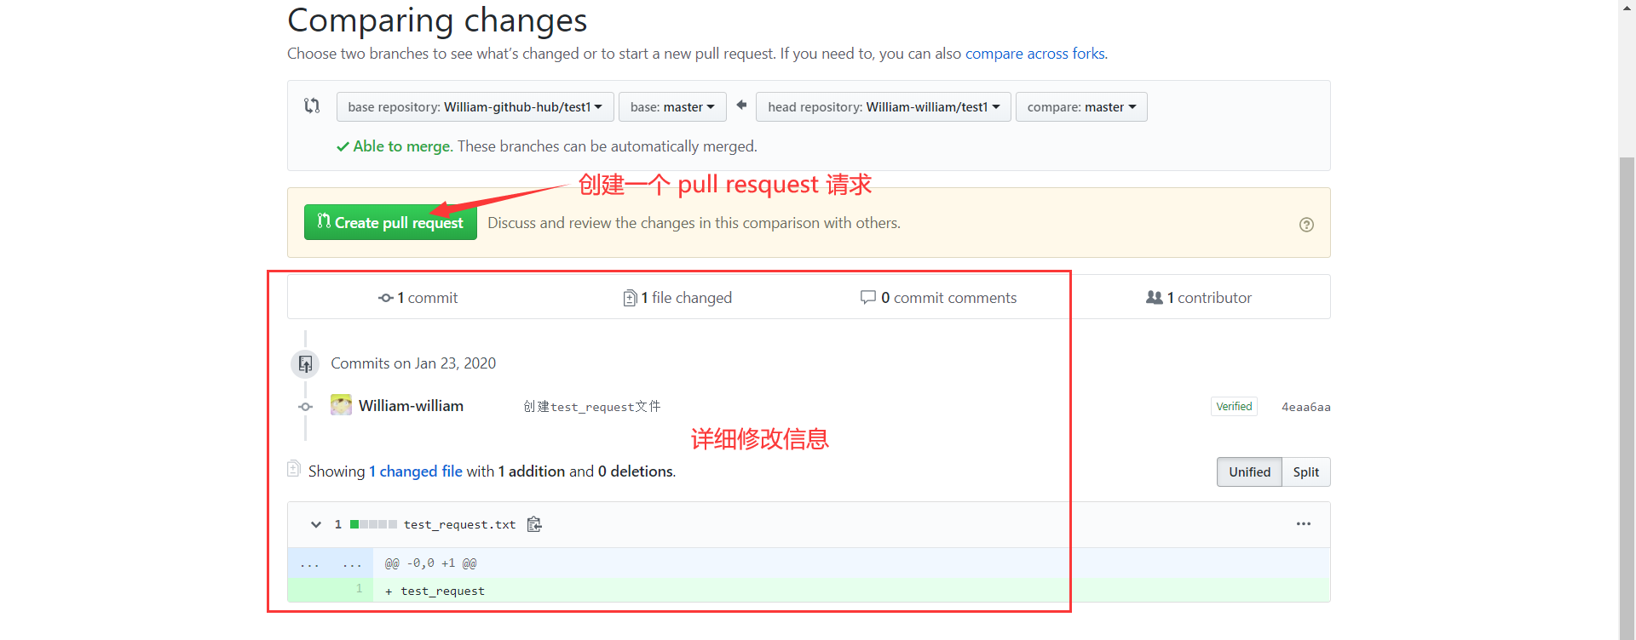The width and height of the screenshot is (1636, 640).
Task: Open the base: master branch dropdown
Action: click(672, 107)
